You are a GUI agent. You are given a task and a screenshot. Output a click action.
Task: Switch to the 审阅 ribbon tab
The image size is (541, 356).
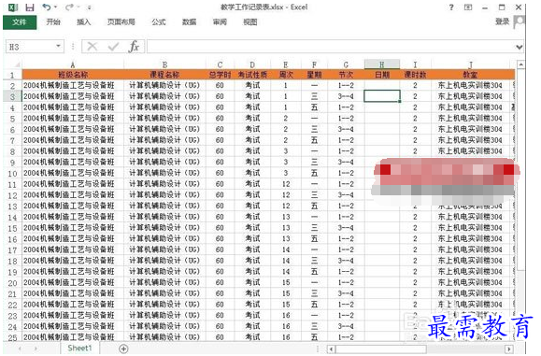pyautogui.click(x=220, y=22)
